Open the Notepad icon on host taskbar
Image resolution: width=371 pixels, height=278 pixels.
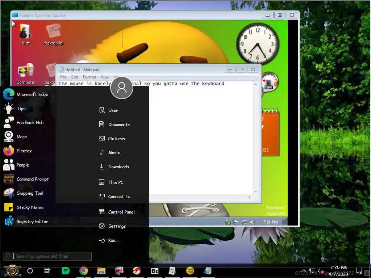[208, 271]
